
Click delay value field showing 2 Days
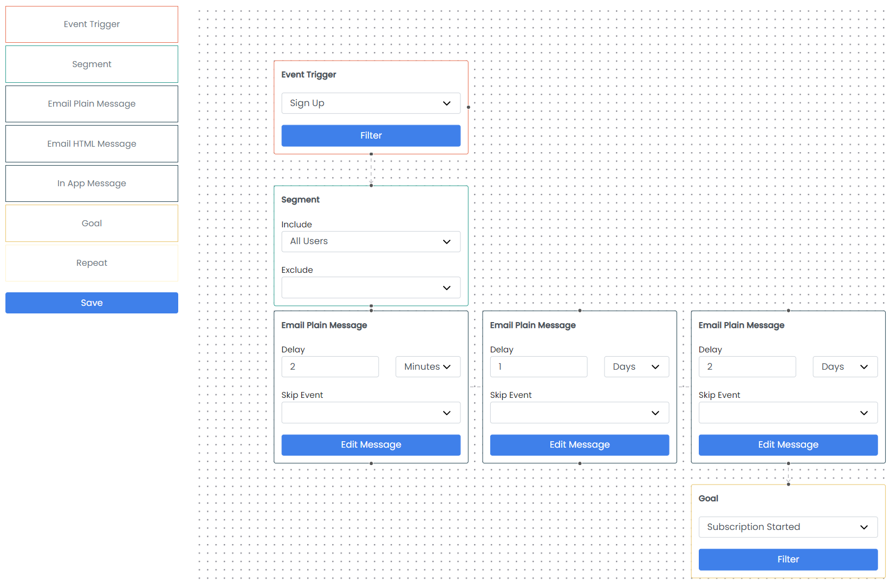click(x=747, y=366)
